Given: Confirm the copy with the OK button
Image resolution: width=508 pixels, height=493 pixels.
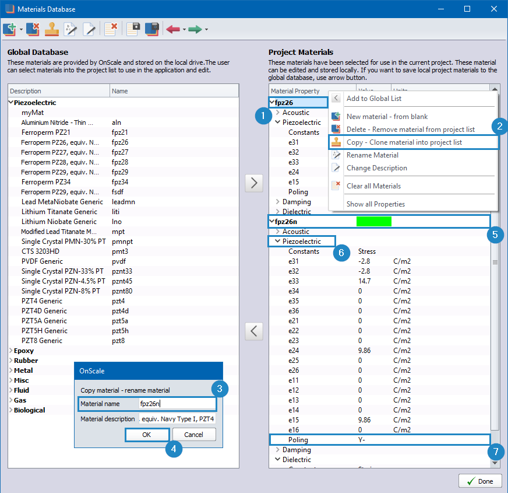Looking at the screenshot, I should click(147, 435).
